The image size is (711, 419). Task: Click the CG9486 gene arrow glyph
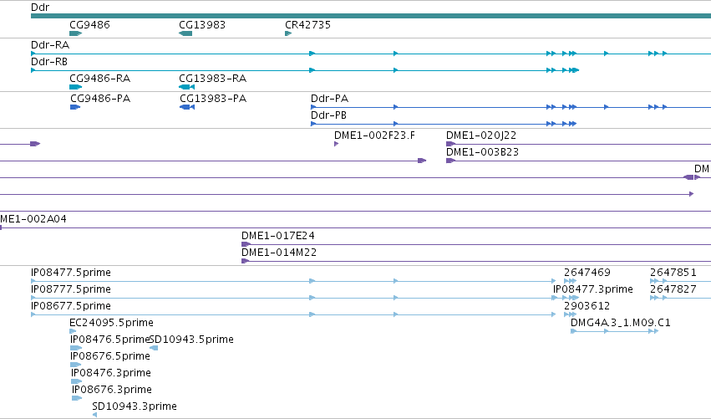click(75, 33)
